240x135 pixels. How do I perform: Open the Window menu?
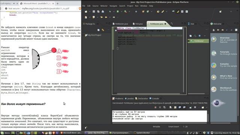click(144, 6)
